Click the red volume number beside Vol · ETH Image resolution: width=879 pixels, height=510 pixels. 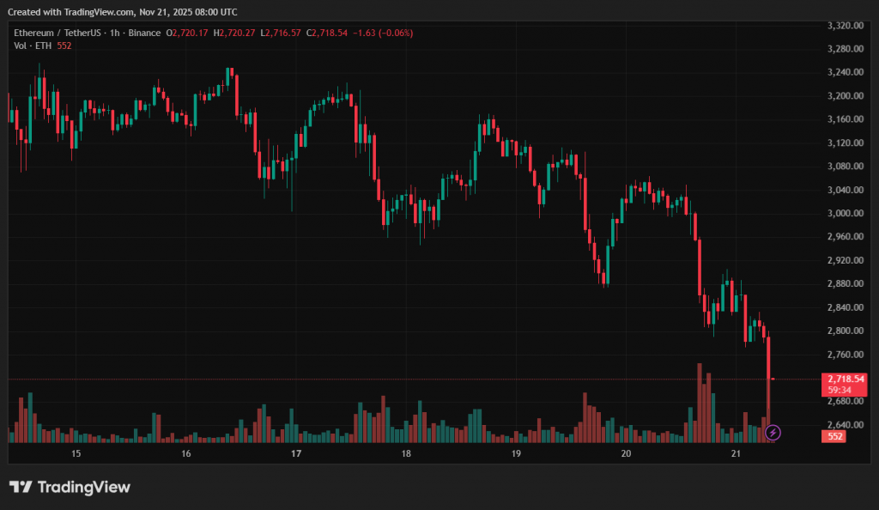coord(64,46)
